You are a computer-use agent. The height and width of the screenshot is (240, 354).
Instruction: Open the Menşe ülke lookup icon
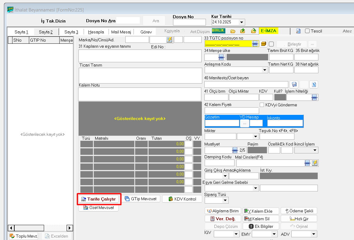pos(221,57)
